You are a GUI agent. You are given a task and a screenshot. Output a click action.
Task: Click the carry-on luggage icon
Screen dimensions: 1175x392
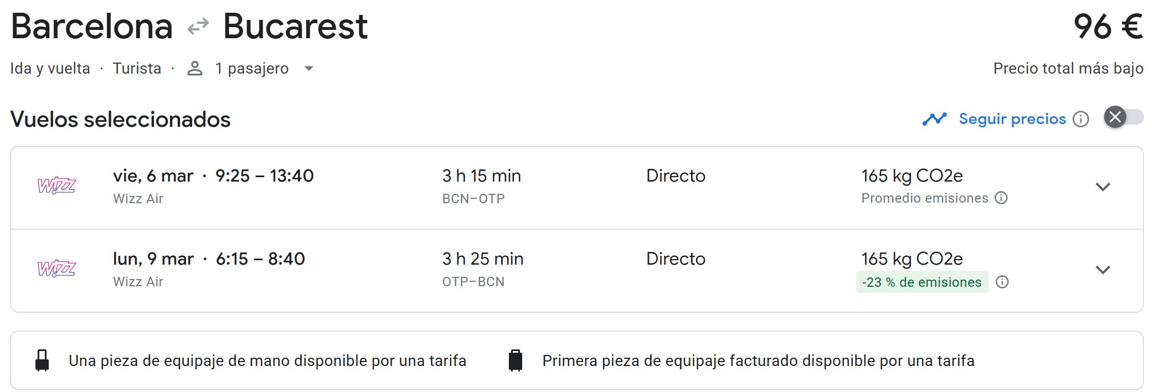pos(42,360)
